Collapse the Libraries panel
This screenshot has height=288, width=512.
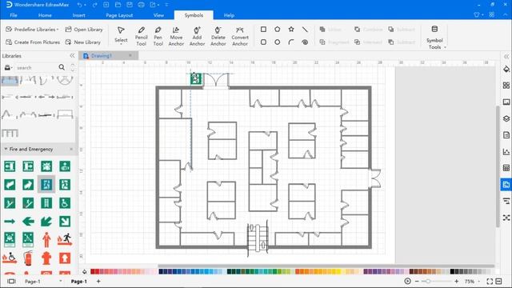[x=72, y=56]
